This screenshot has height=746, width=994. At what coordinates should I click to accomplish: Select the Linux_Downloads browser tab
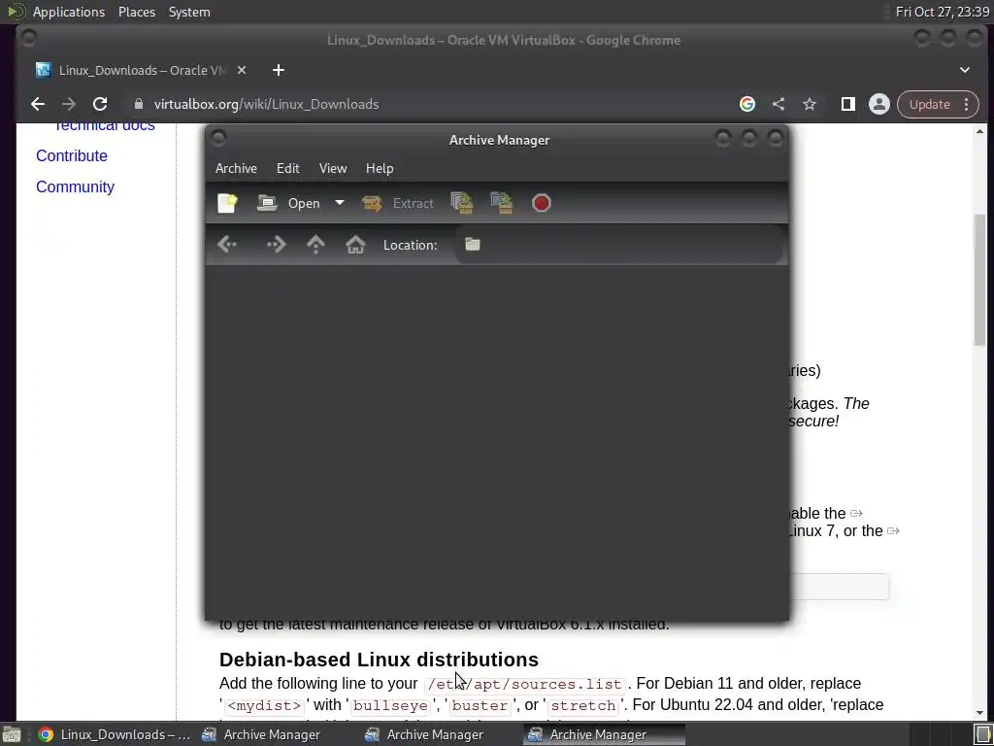tap(142, 70)
